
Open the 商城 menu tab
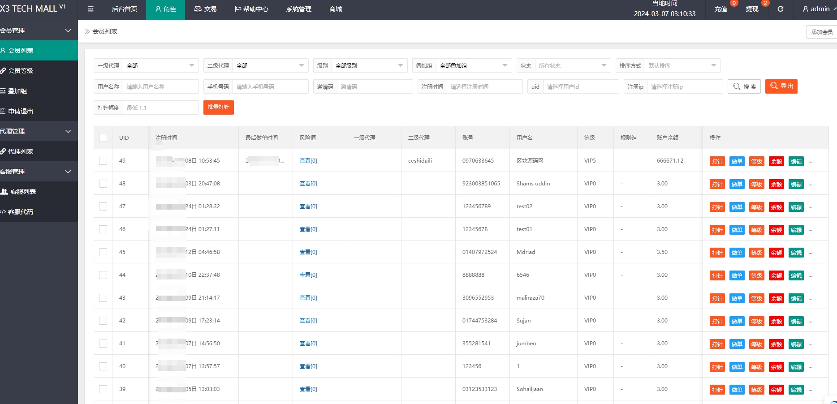[336, 9]
